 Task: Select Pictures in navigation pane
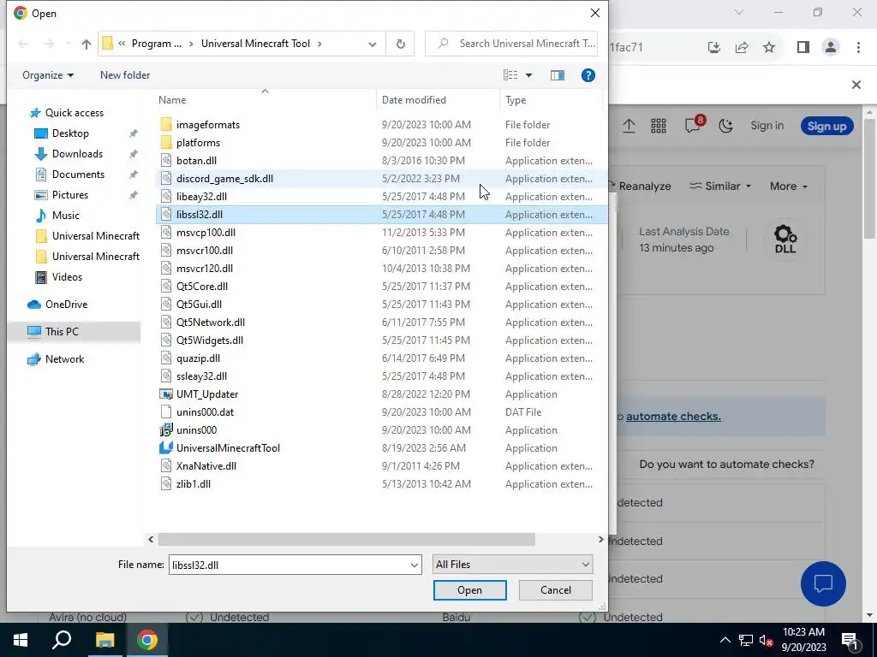(70, 195)
